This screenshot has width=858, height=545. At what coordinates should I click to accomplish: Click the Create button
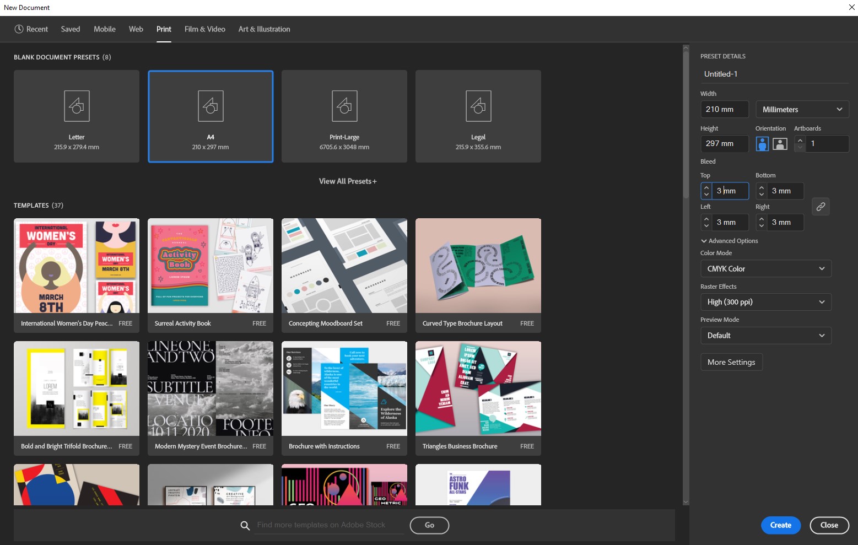780,525
